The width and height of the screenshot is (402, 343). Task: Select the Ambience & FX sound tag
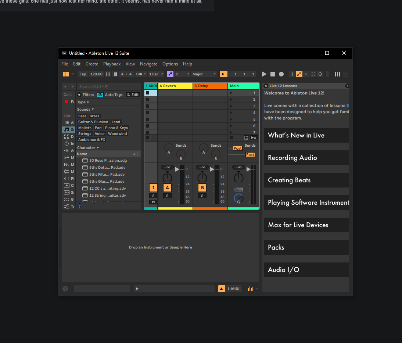92,140
